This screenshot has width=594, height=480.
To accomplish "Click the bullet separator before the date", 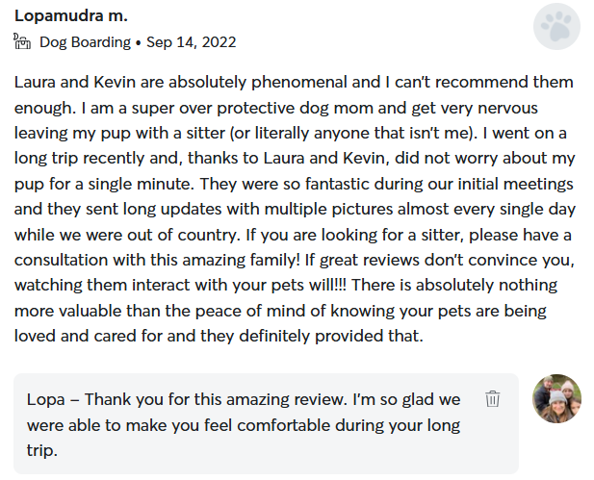I will pos(139,43).
